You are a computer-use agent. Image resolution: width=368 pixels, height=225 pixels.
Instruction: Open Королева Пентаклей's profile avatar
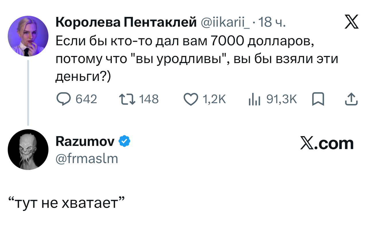28,36
